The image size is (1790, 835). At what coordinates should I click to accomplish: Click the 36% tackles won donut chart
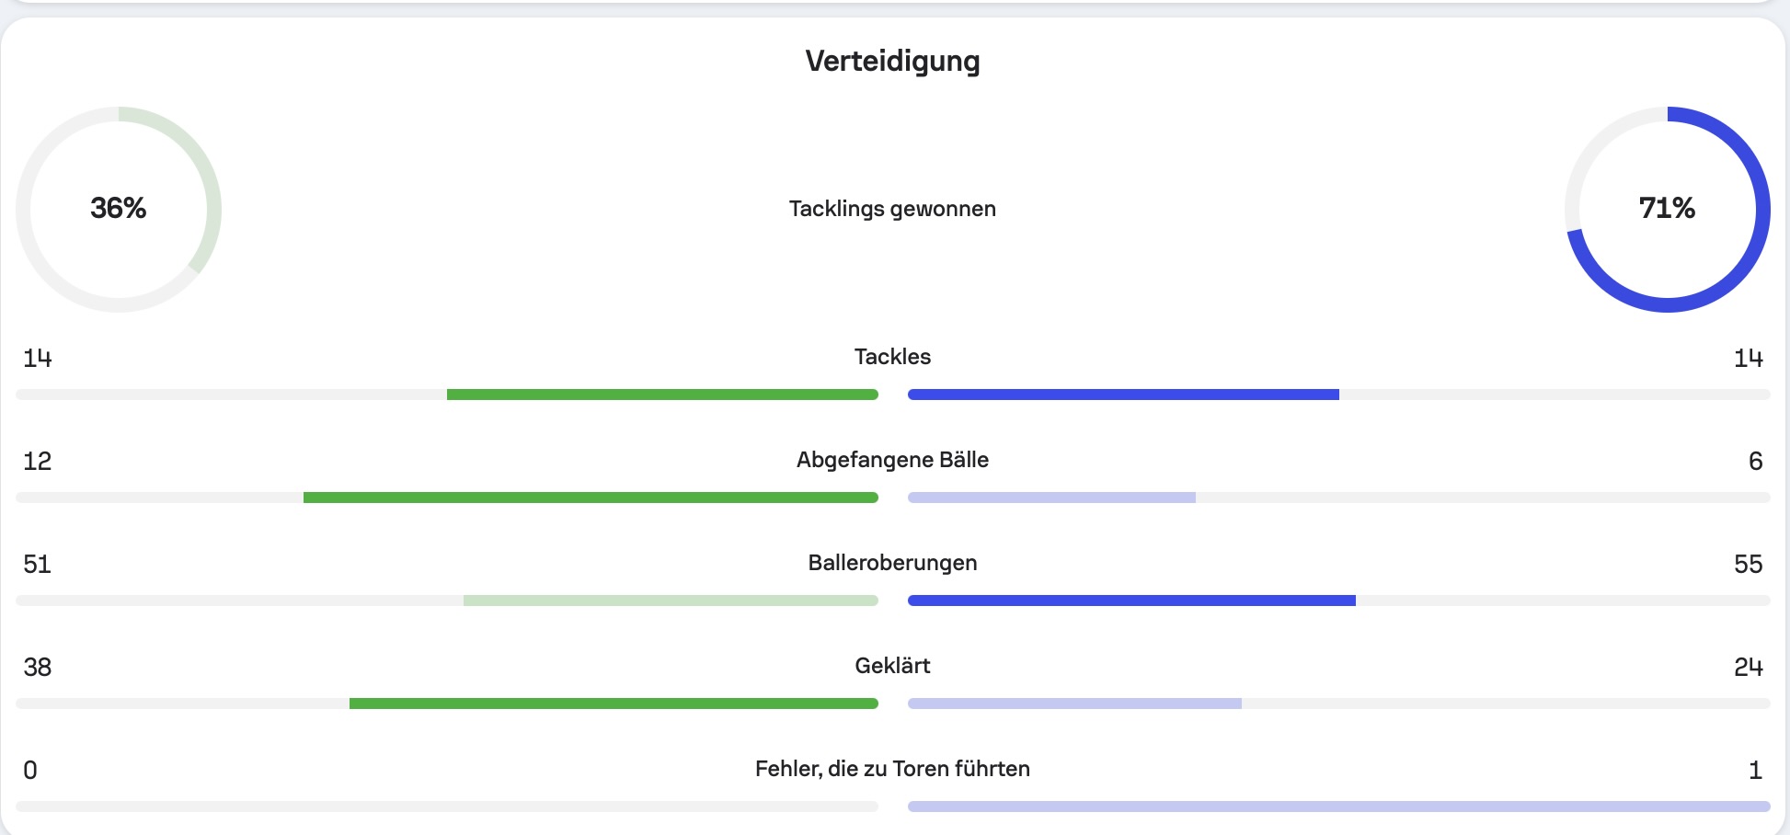119,209
